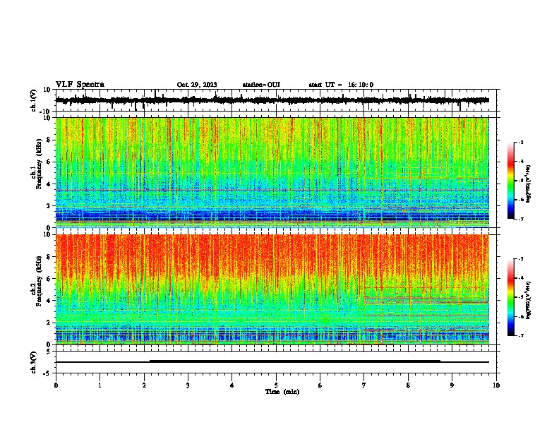Click the "10" tick on the Time axis

(x=496, y=385)
